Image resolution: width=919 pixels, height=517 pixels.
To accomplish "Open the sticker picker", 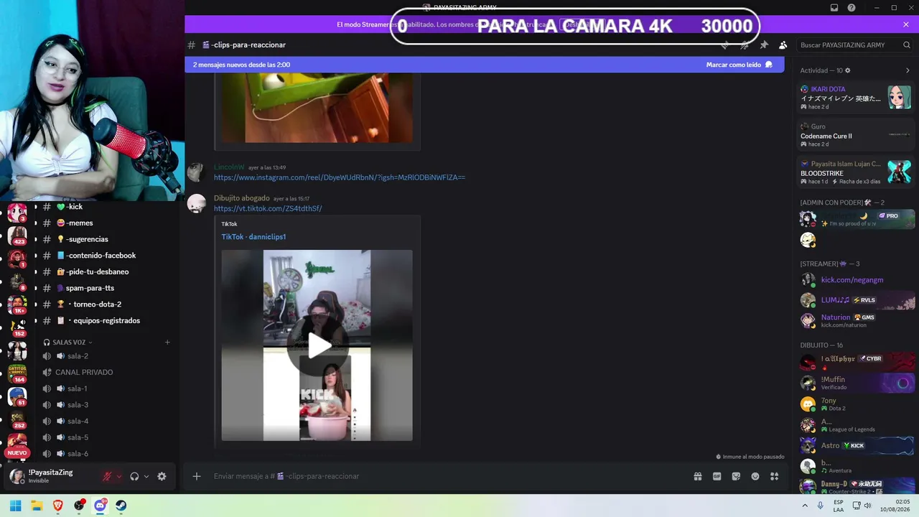I will 736,476.
